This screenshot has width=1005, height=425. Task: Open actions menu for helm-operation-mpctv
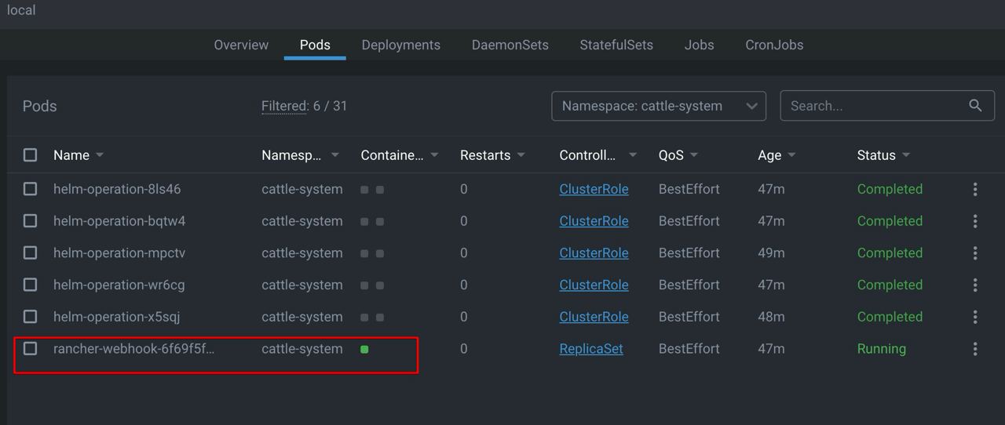coord(975,253)
